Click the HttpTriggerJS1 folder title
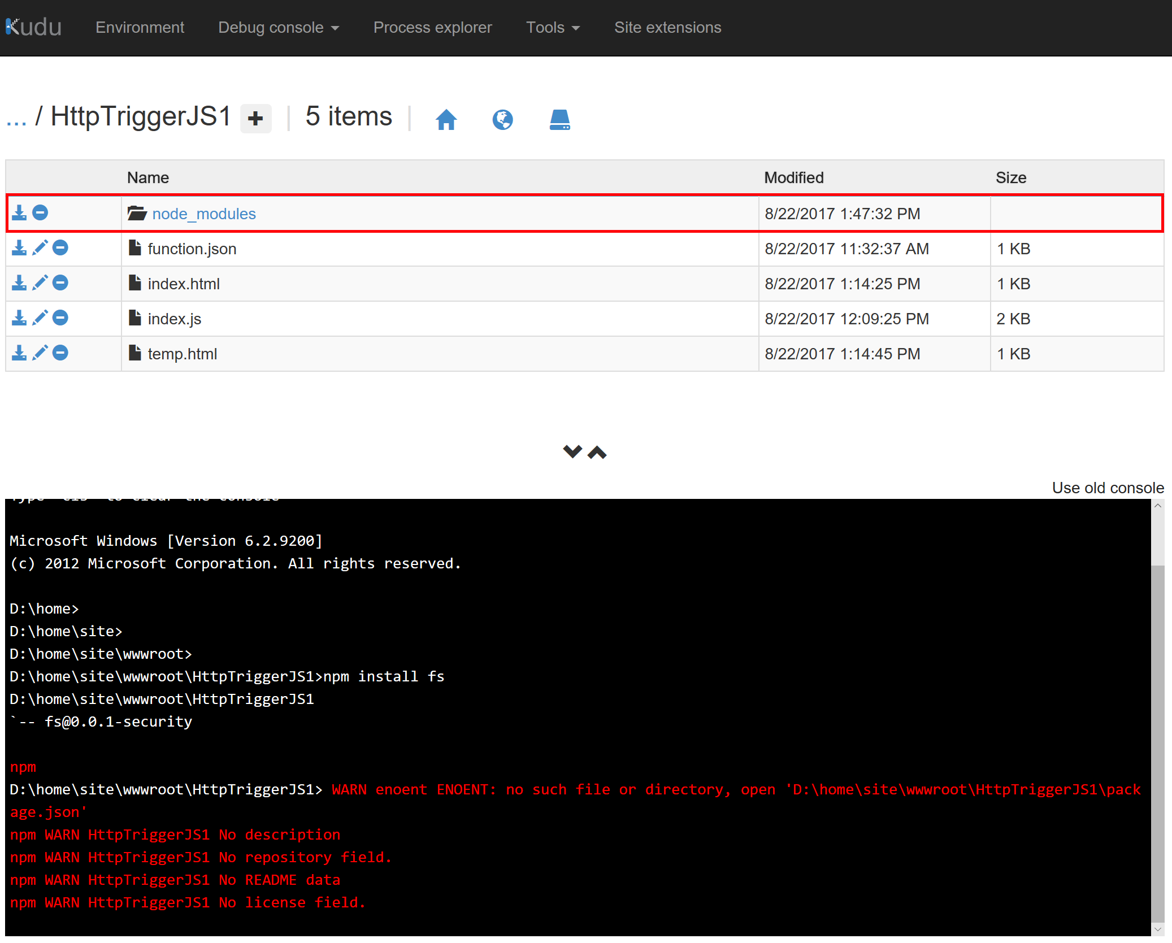Screen dimensions: 1172x943 click(141, 116)
